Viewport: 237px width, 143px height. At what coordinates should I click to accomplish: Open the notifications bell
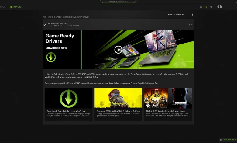pos(201,7)
